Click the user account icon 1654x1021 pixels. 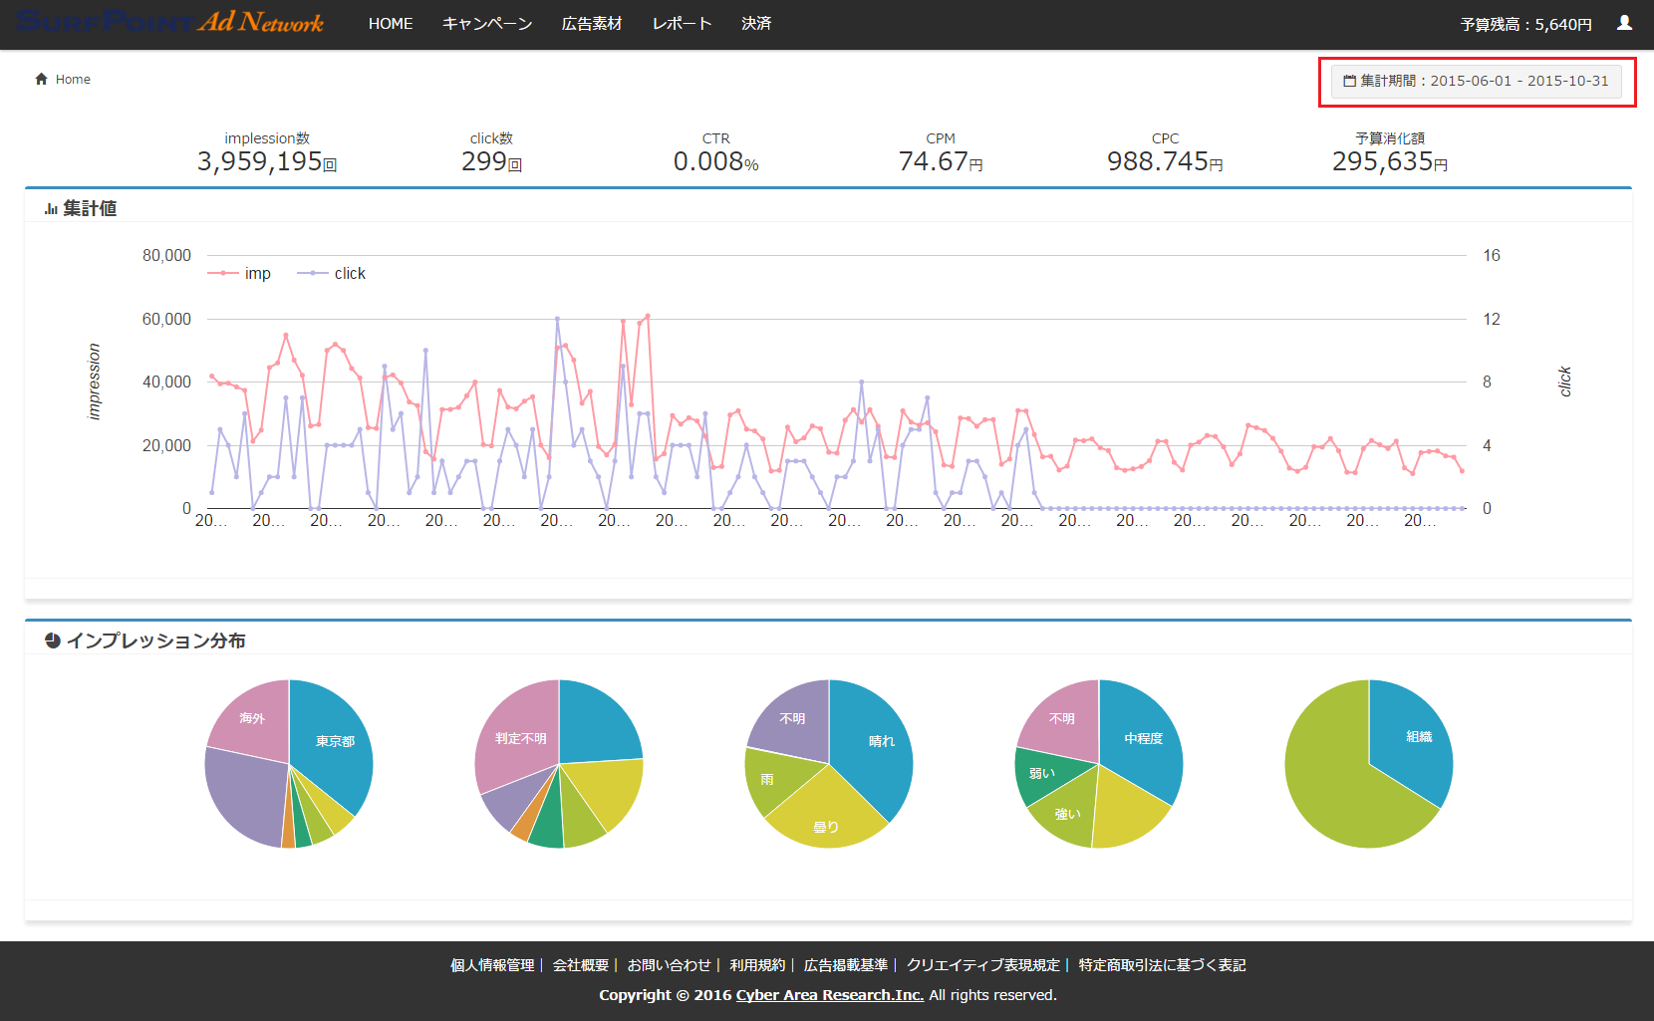(x=1624, y=23)
